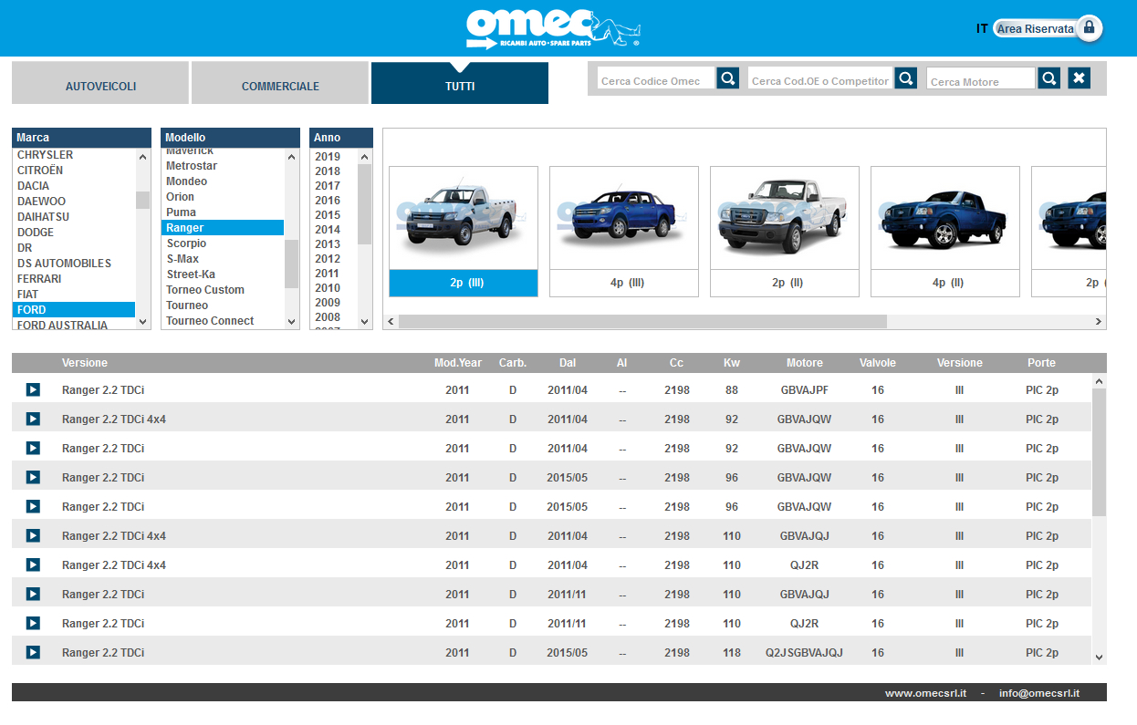Viewport: 1137px width, 725px height.
Task: Click Anno list scroll-down arrow
Action: pyautogui.click(x=365, y=321)
